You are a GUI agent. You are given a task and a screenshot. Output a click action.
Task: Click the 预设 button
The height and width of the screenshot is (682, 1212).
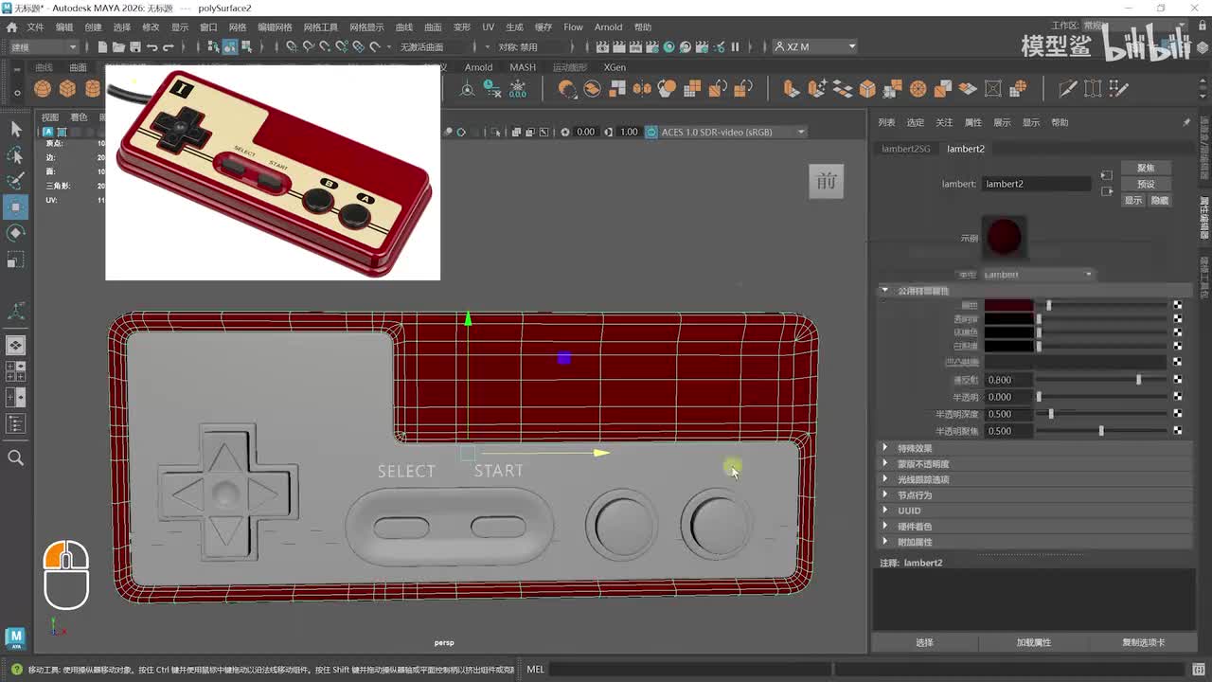tap(1146, 184)
